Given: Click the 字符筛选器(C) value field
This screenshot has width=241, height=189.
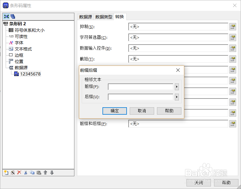Looking at the screenshot, I should (x=178, y=37).
